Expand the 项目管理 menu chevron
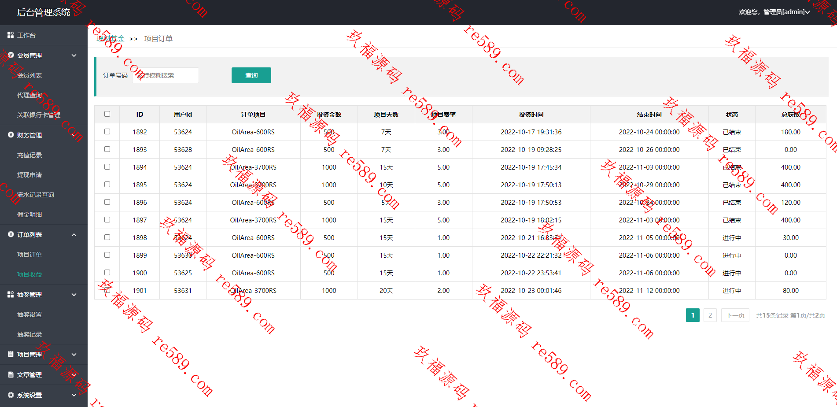This screenshot has height=407, width=837. click(x=74, y=355)
